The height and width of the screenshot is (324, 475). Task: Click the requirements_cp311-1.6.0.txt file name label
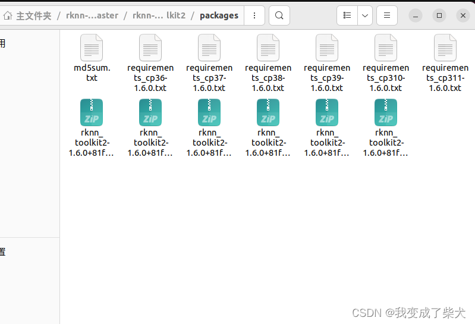coord(445,78)
